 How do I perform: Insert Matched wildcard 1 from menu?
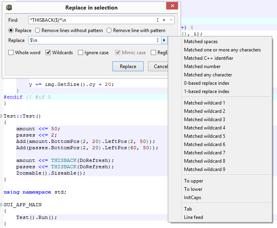pos(205,103)
